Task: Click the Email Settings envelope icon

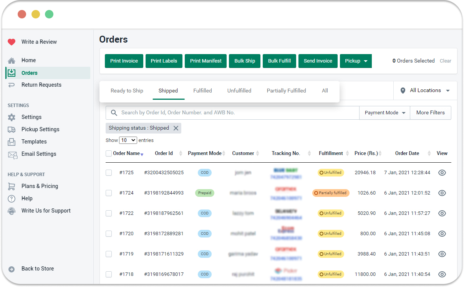Action: coord(12,154)
